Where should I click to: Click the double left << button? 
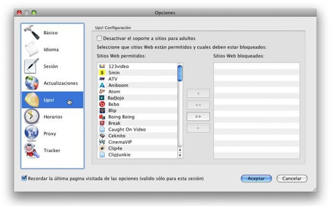[198, 105]
